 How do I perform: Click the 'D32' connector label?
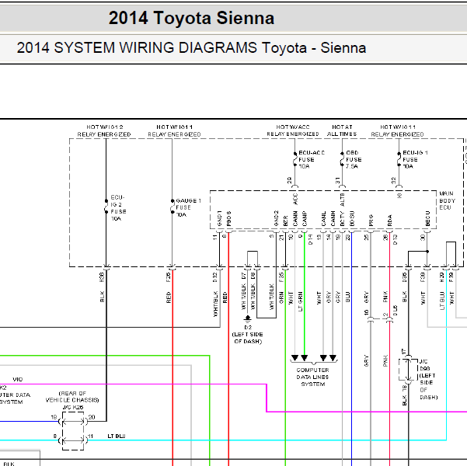pyautogui.click(x=215, y=277)
